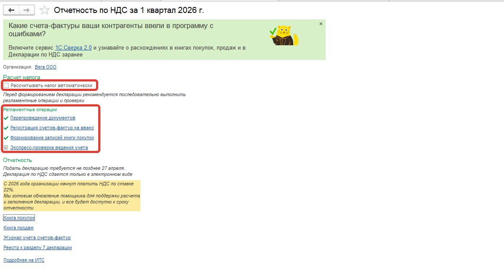Click green checkmark beside Формирование записей книги покупок
504x275 pixels.
pos(6,138)
